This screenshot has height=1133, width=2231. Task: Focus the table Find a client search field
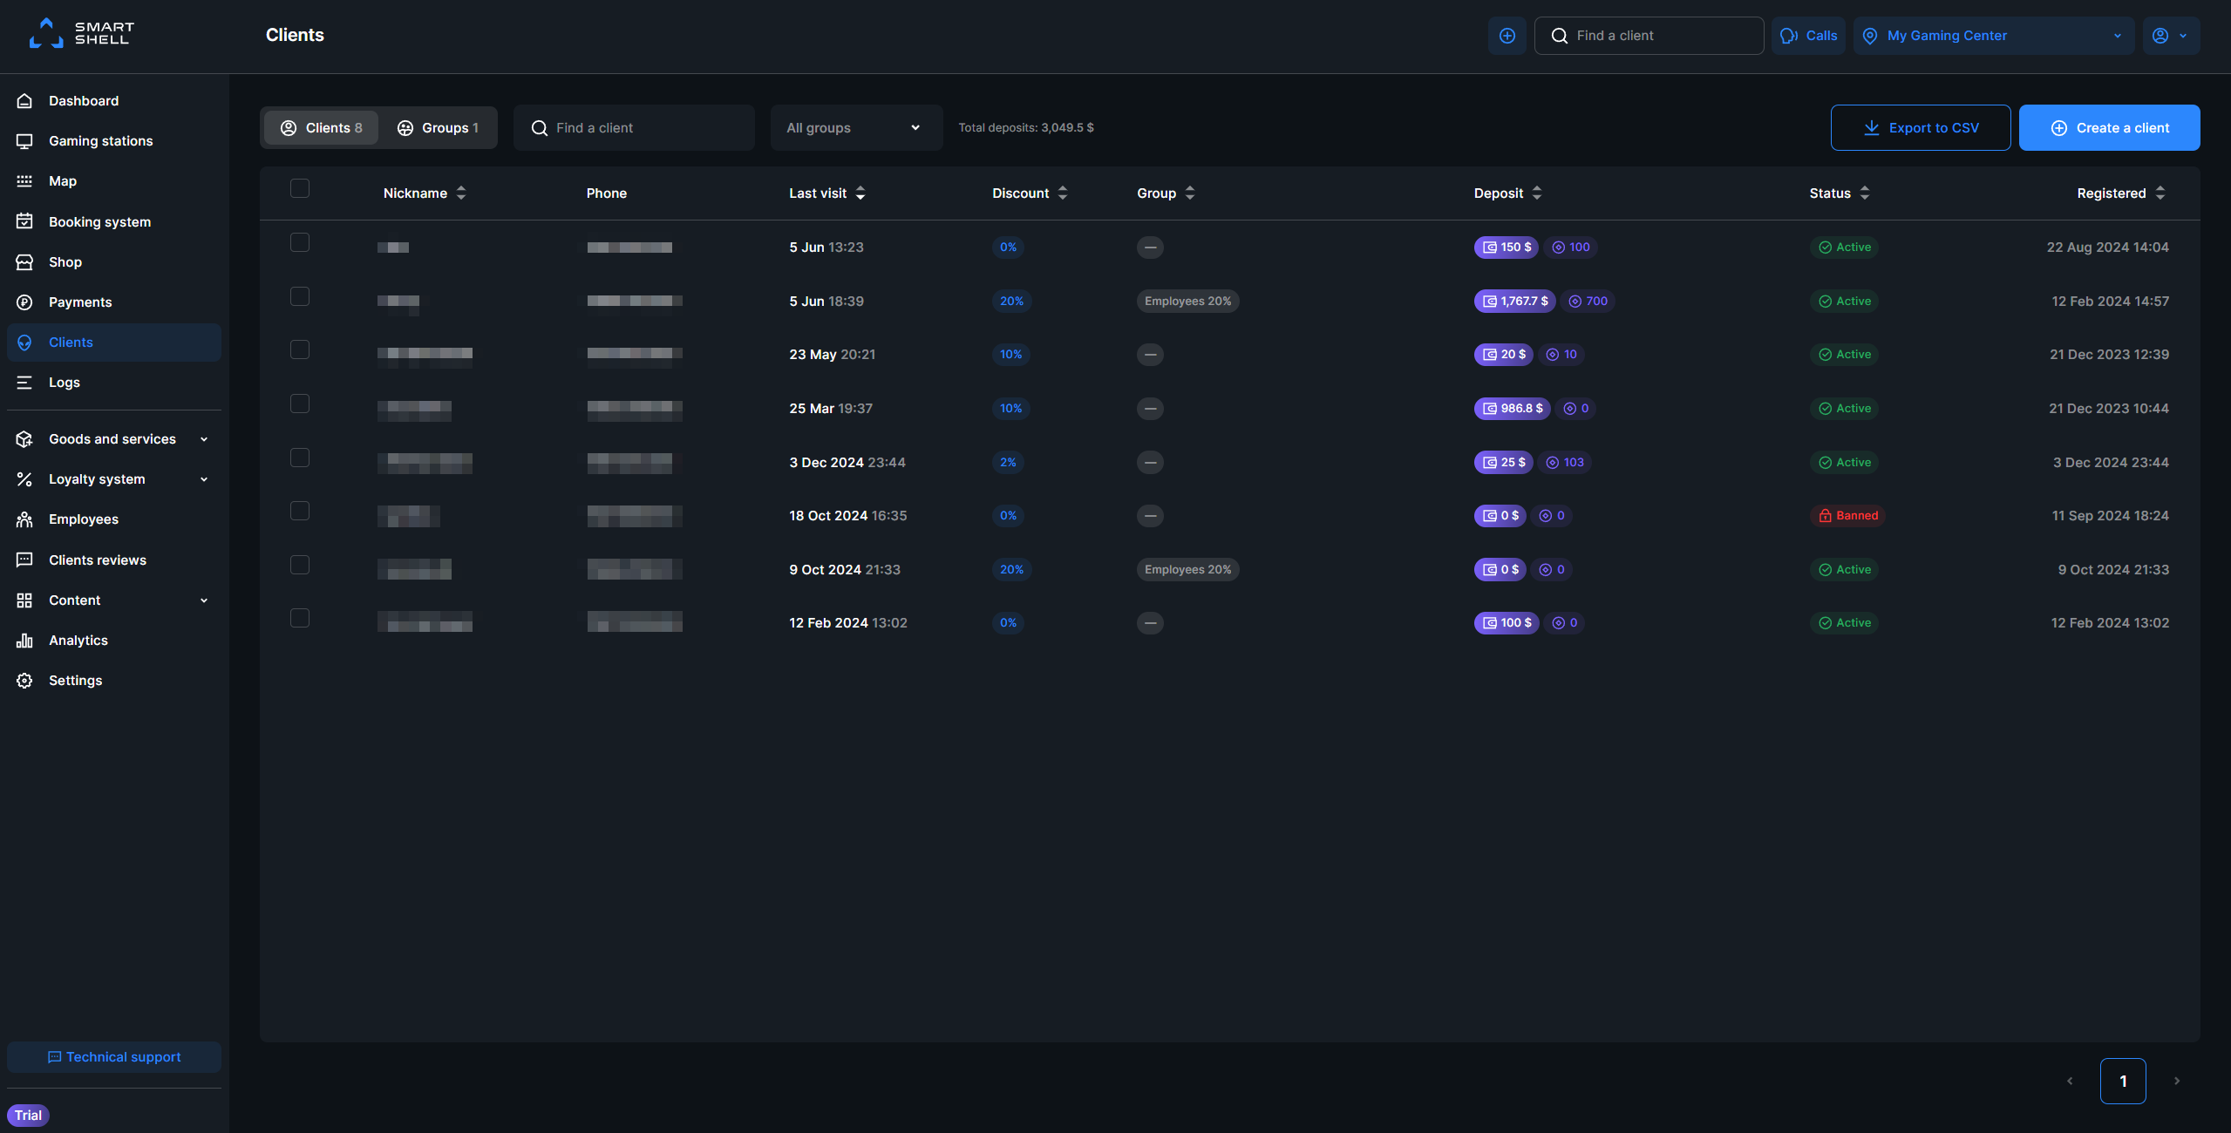[x=634, y=128]
